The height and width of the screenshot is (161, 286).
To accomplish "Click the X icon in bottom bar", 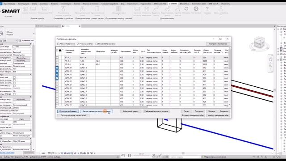I will 154,155.
